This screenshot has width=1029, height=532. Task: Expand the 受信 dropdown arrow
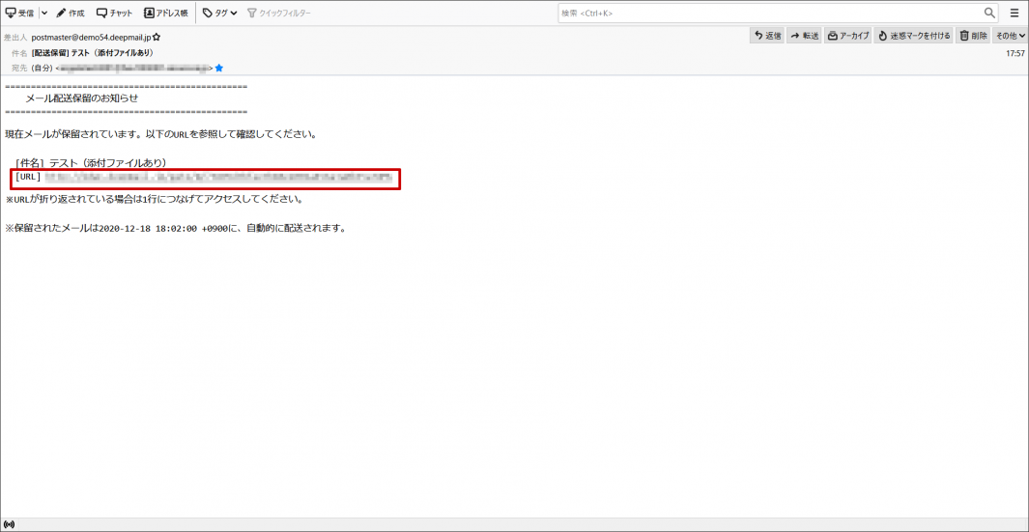pos(44,13)
